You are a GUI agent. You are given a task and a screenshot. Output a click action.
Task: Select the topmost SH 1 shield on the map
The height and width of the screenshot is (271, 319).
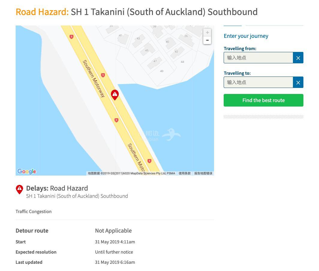click(71, 37)
